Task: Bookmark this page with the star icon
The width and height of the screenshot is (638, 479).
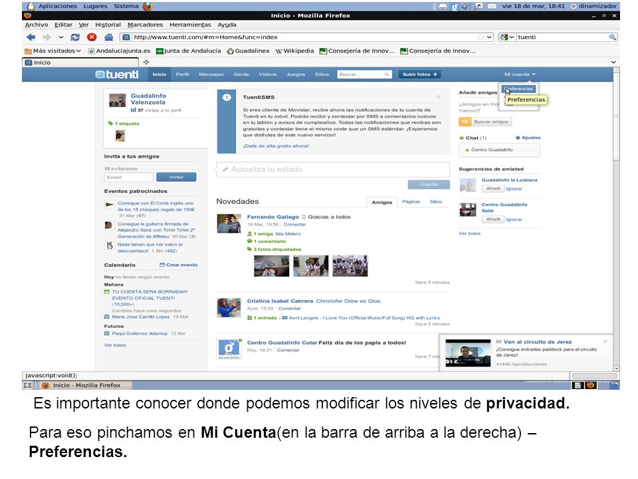Action: point(480,37)
